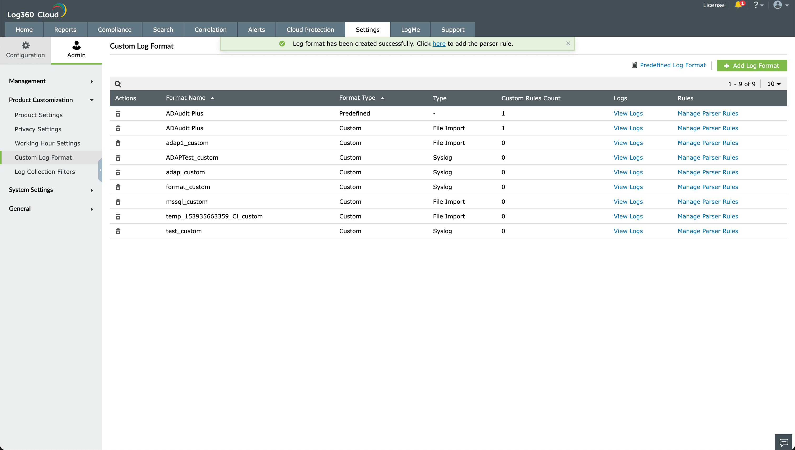This screenshot has height=450, width=795.
Task: Click here to add the parser rule
Action: point(439,44)
